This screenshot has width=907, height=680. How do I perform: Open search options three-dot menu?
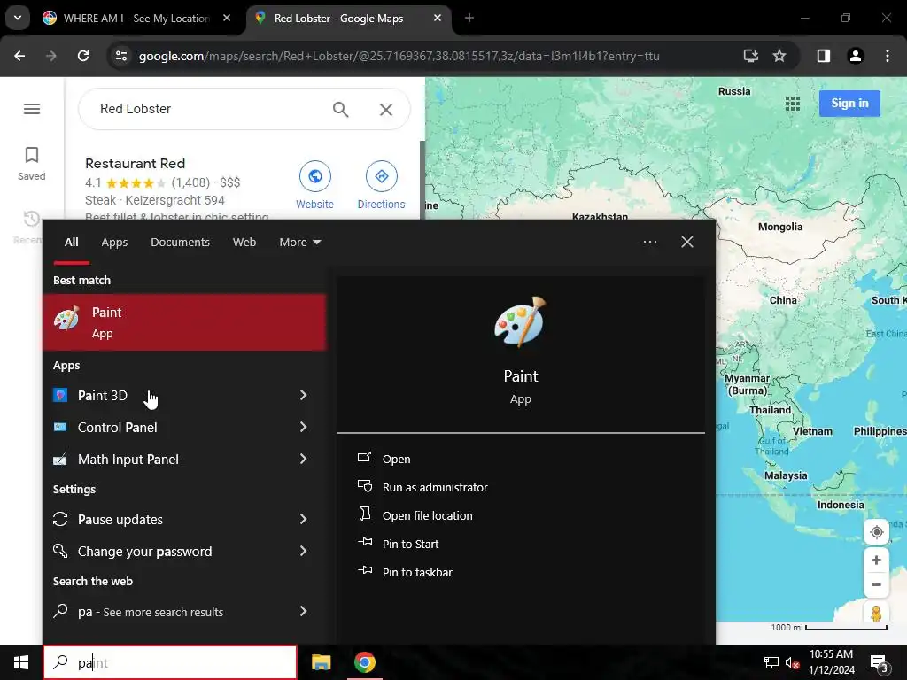649,242
